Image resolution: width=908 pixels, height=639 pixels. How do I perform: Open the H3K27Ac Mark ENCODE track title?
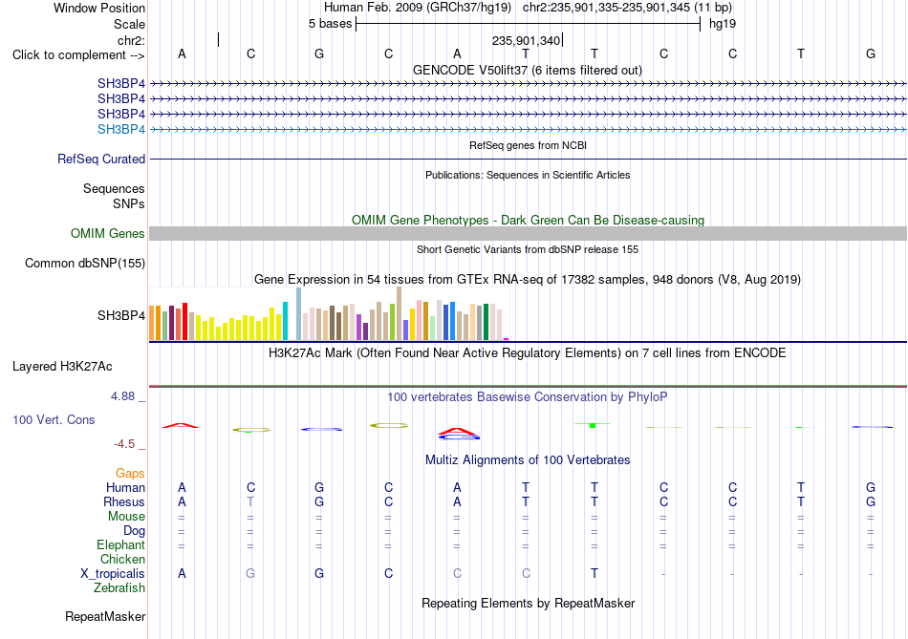[x=528, y=353]
